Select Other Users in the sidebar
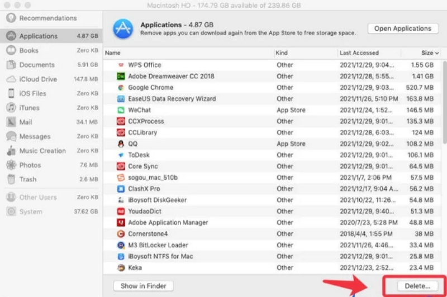The image size is (447, 297). pyautogui.click(x=51, y=197)
